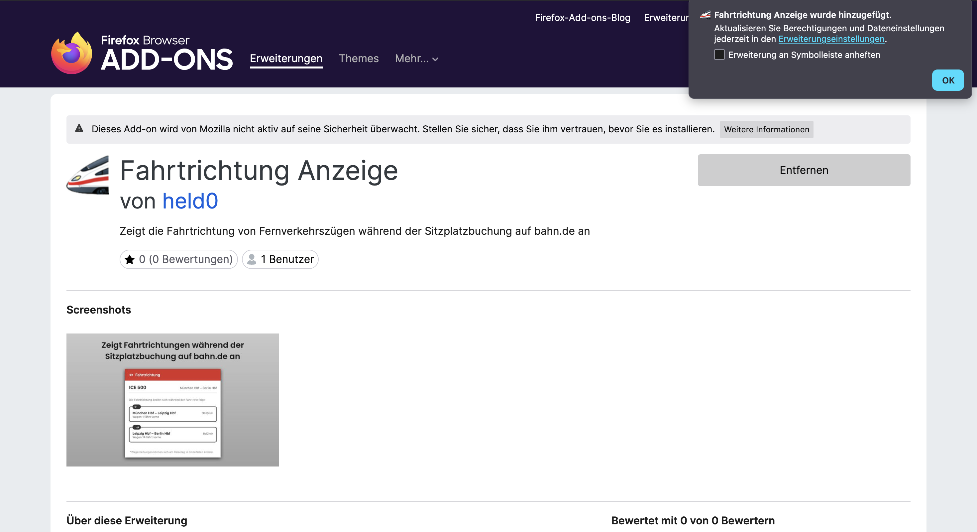This screenshot has height=532, width=977.
Task: Open the Erweiterungseinstellungen link
Action: [x=831, y=39]
